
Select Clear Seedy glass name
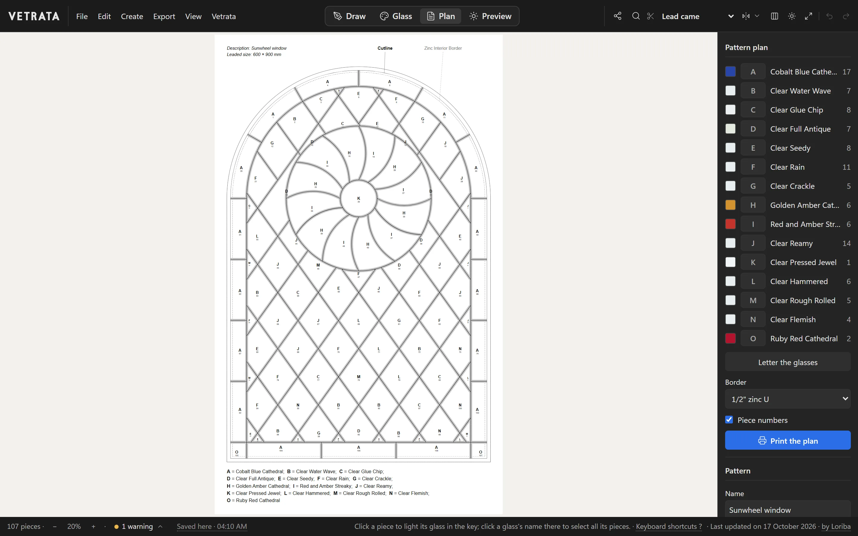point(790,148)
